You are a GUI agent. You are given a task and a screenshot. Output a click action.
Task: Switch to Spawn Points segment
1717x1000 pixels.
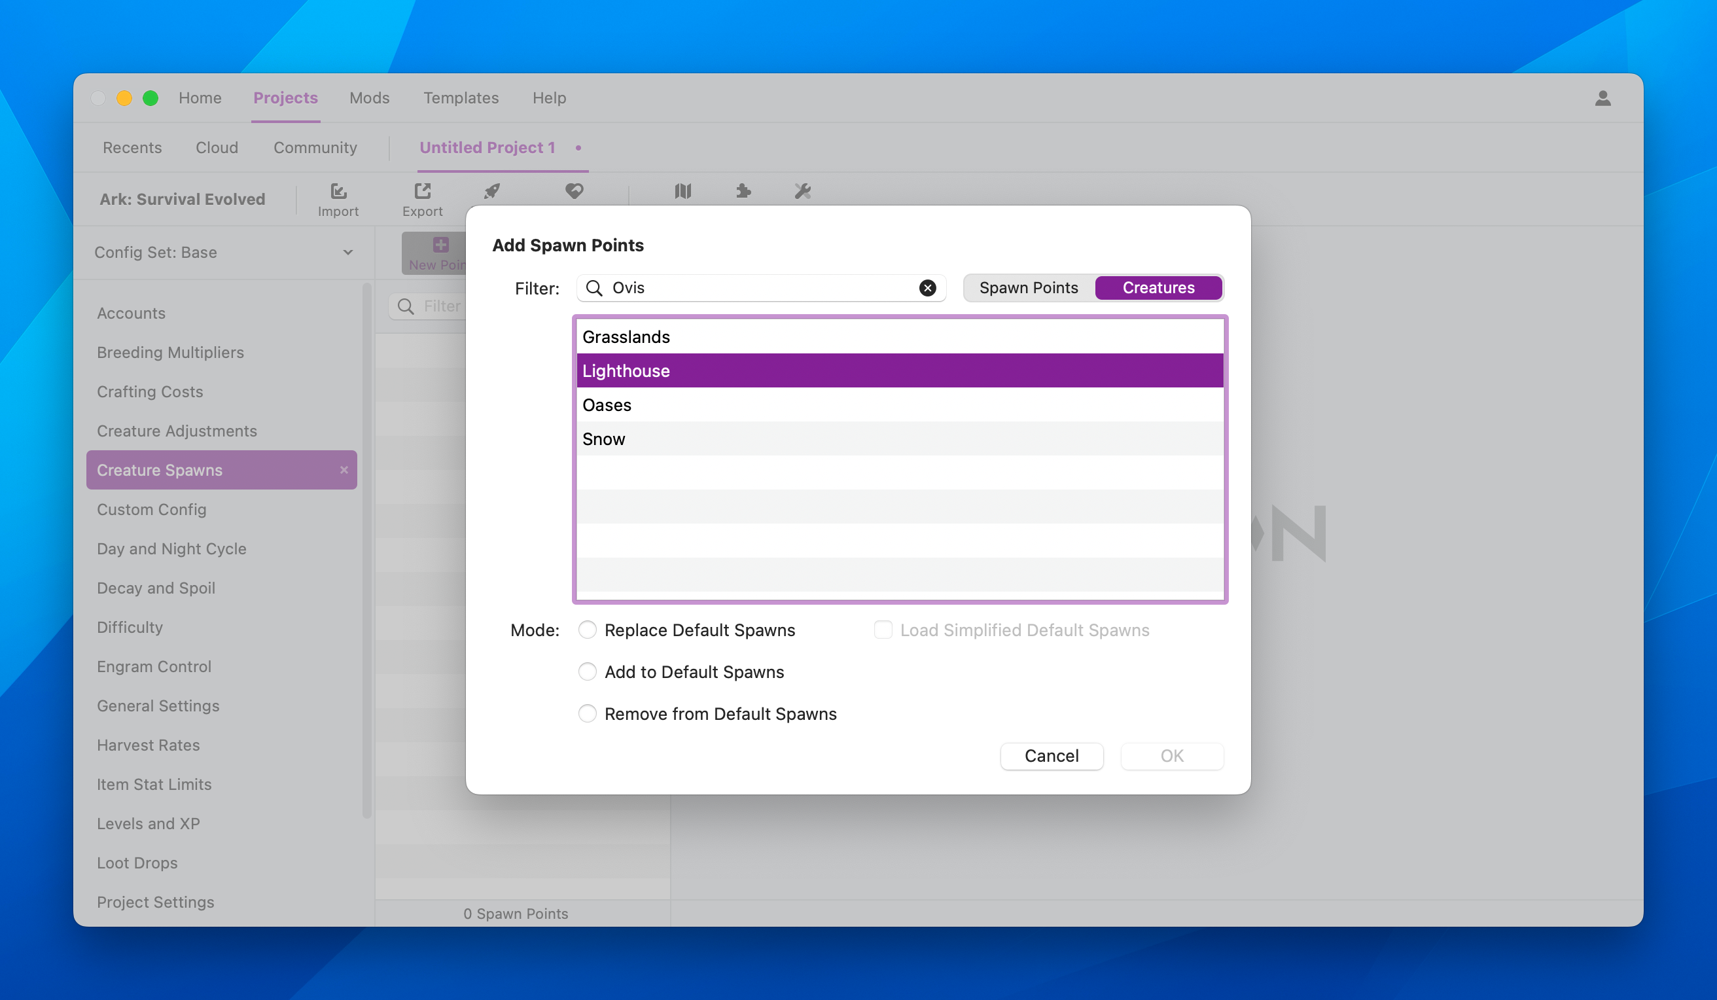coord(1028,288)
